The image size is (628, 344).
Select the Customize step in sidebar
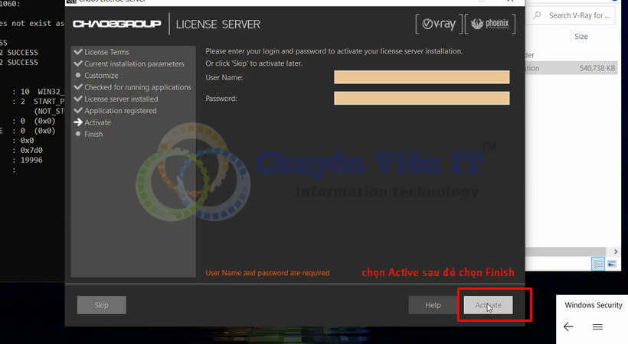click(101, 76)
